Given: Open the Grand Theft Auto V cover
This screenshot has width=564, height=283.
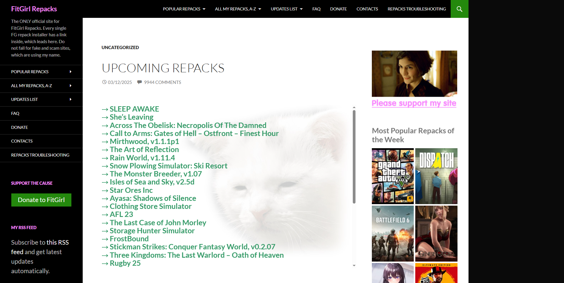Looking at the screenshot, I should coord(393,176).
